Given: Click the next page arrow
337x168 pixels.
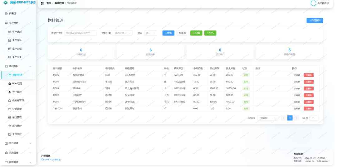Looking at the screenshot, I should [x=296, y=118].
